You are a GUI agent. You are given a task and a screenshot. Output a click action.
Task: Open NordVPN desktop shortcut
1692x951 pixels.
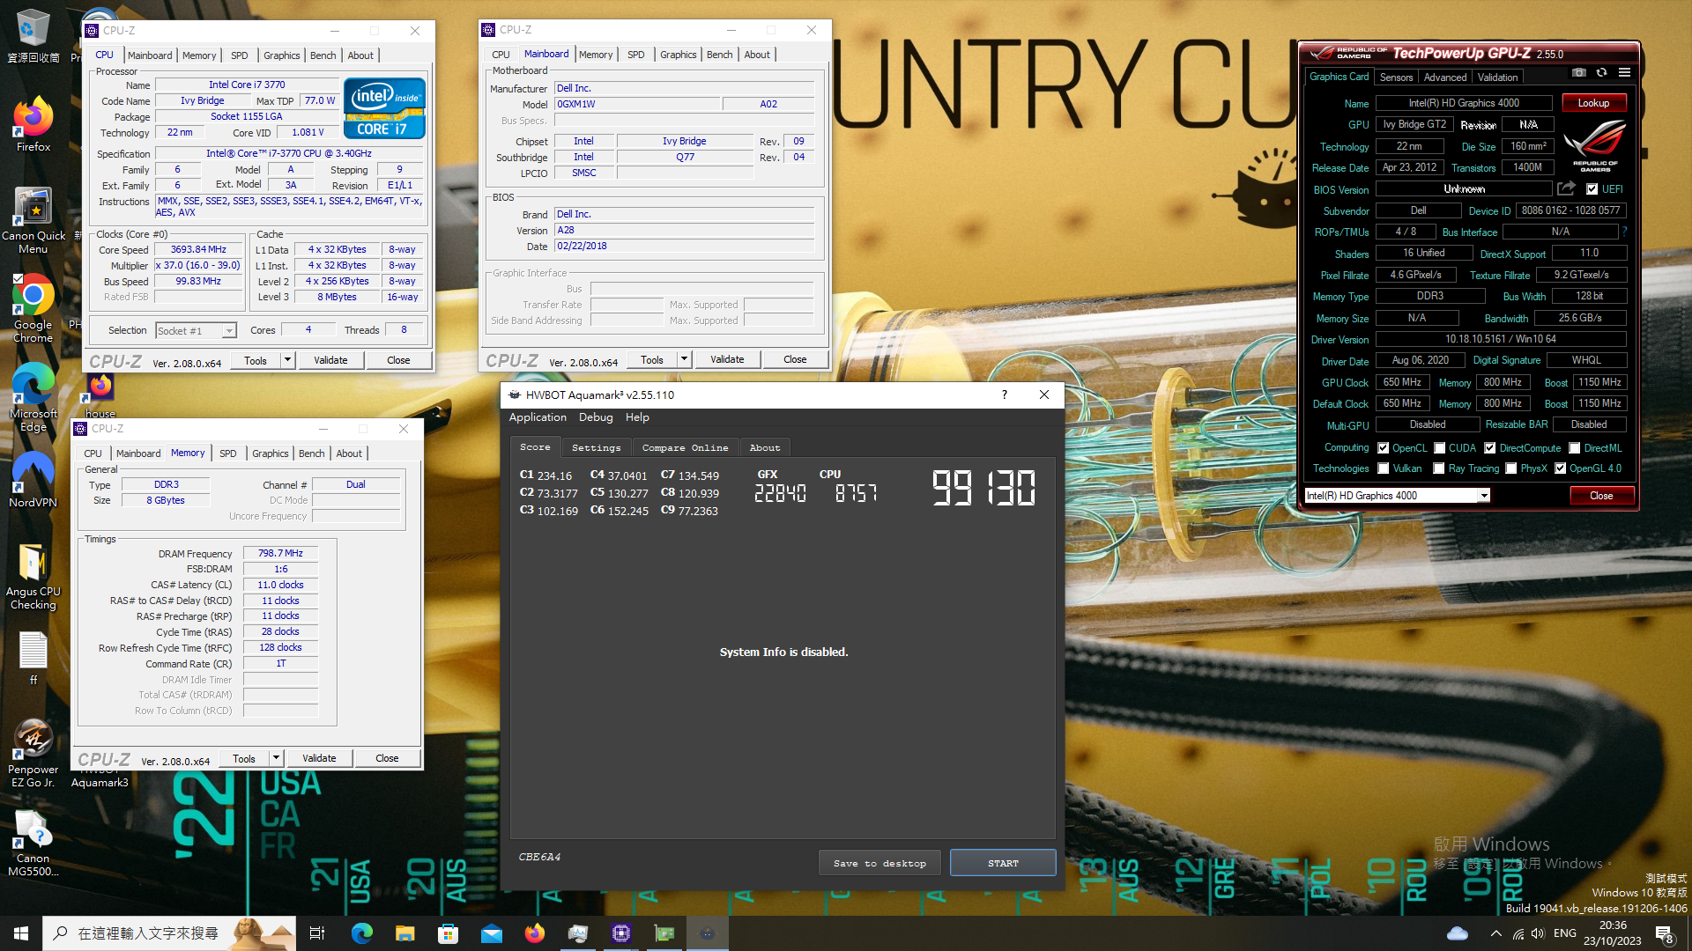pos(33,480)
